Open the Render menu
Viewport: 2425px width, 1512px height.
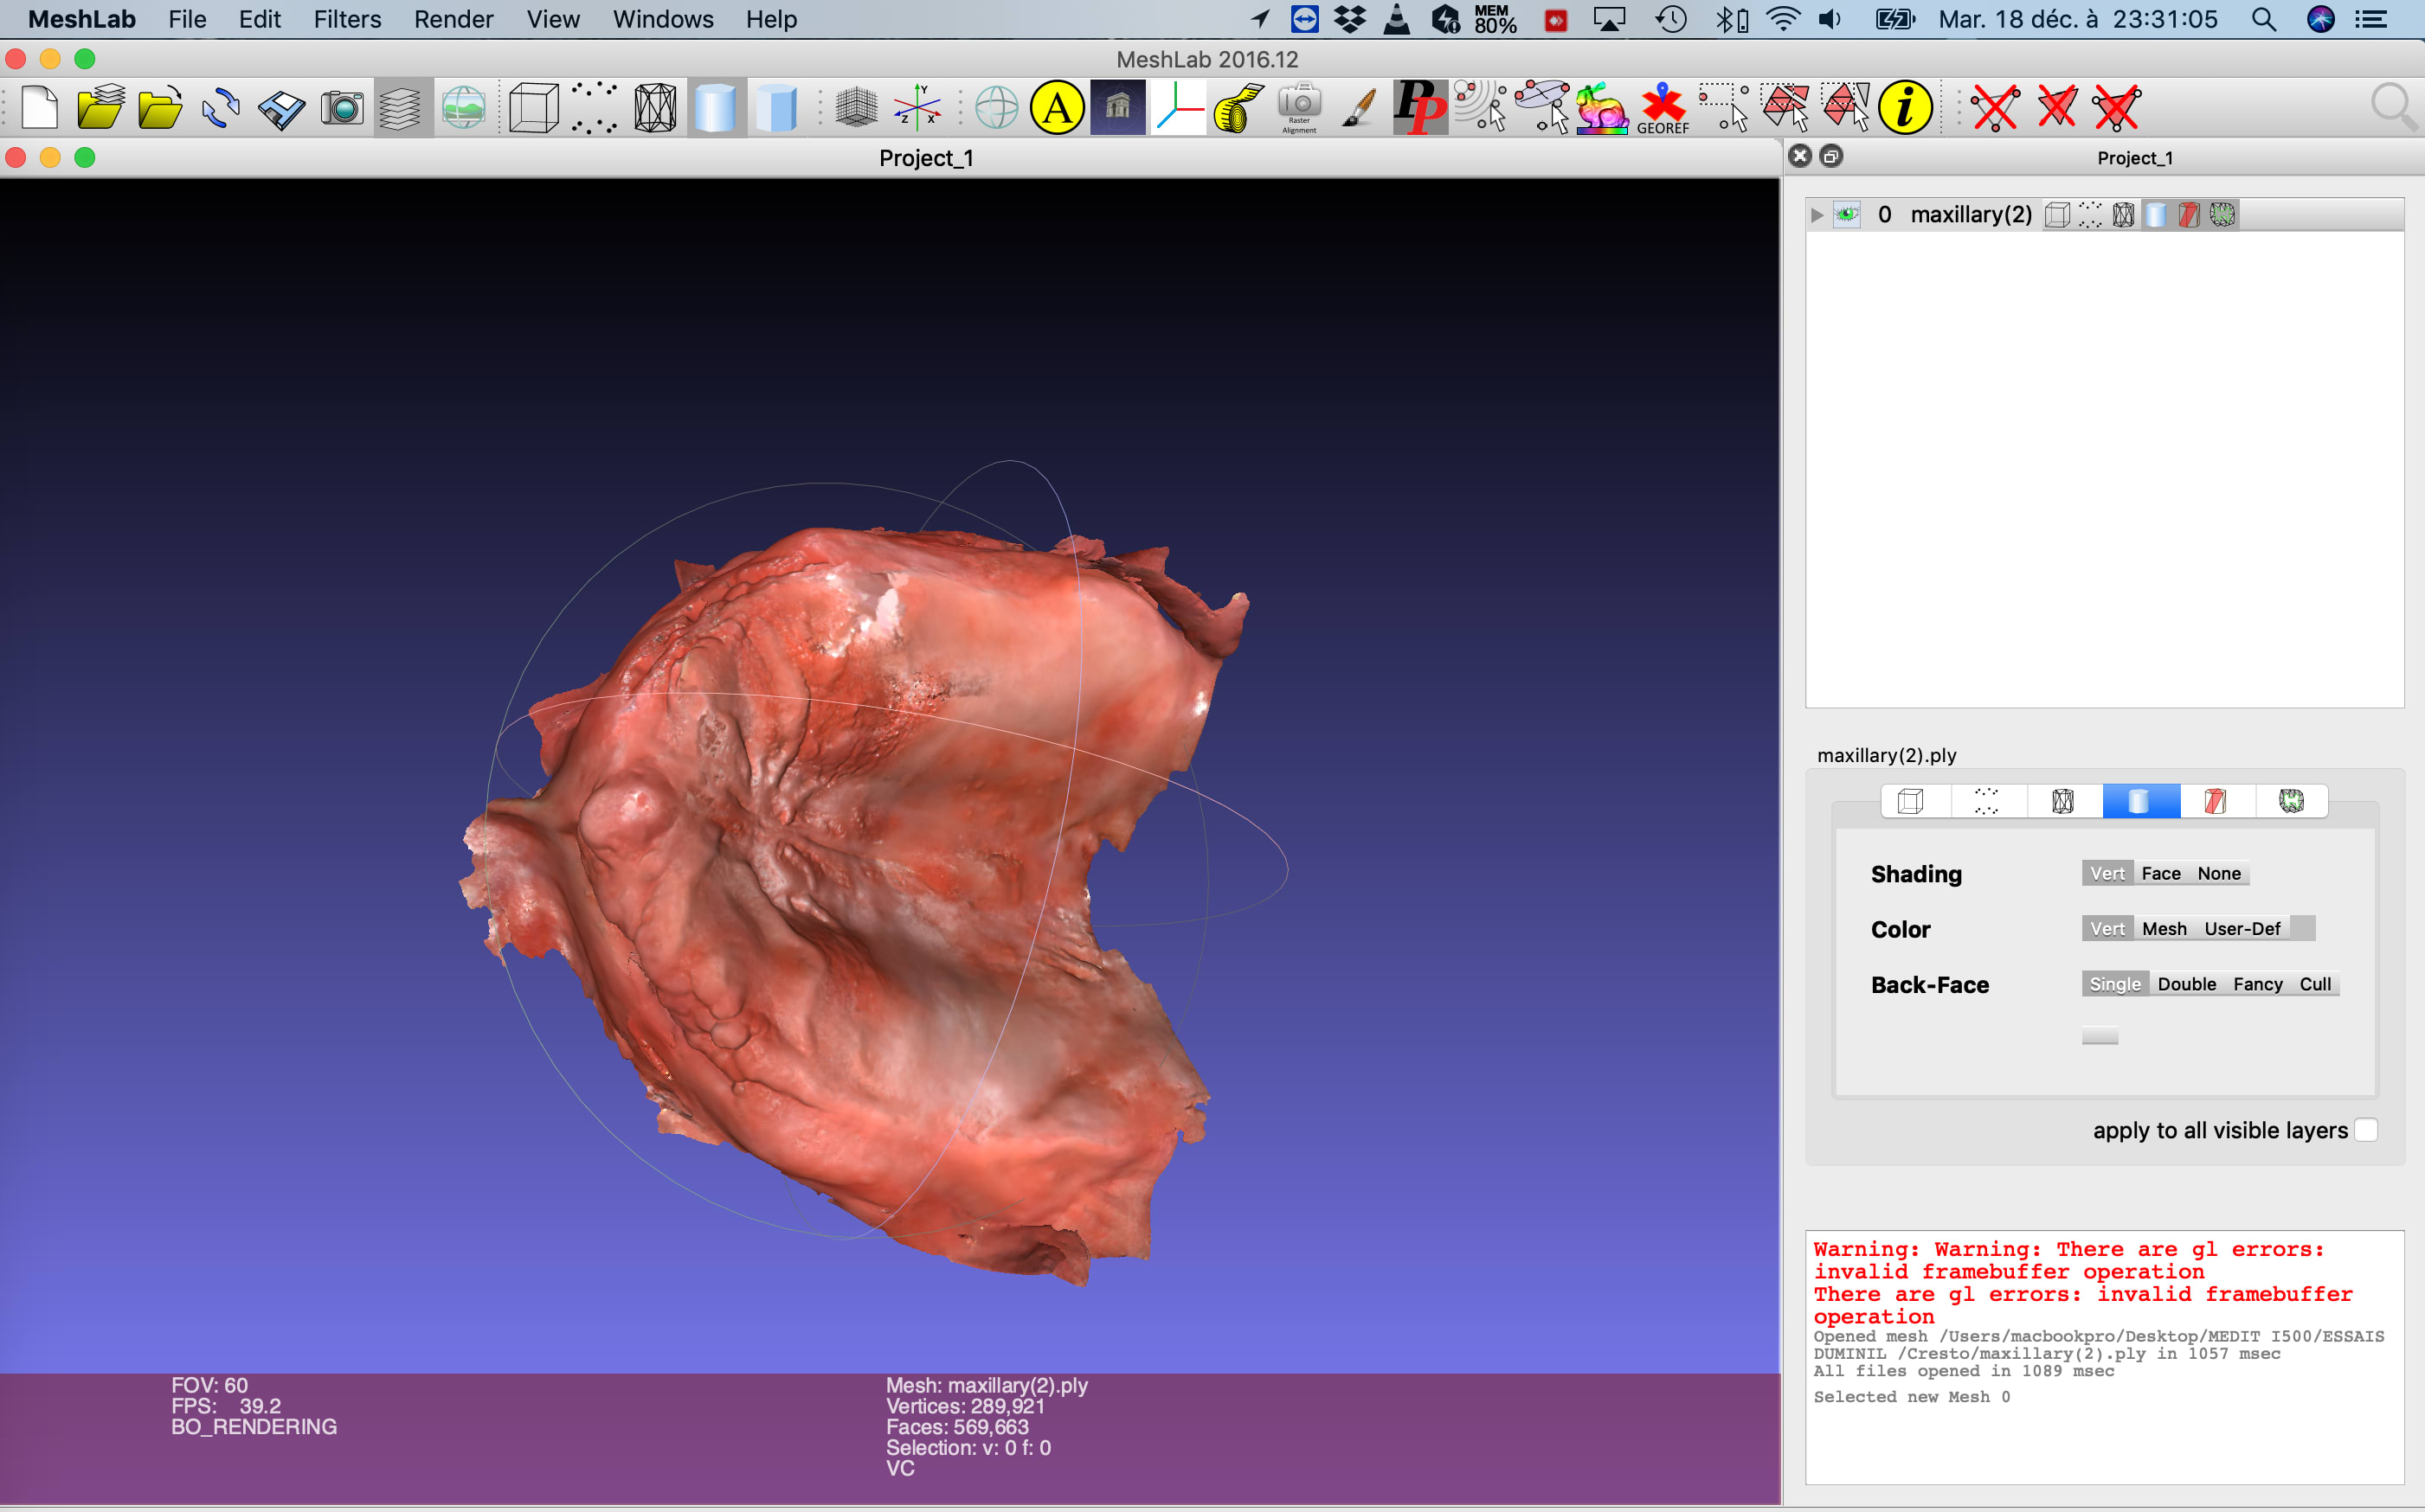453,19
